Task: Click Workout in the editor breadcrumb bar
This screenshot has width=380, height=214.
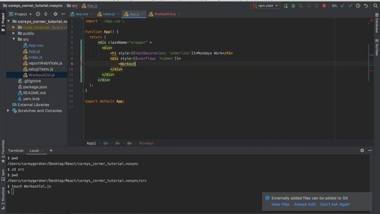Action: click(146, 143)
